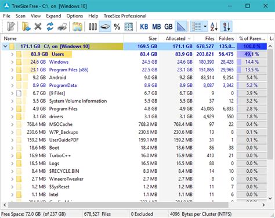The image size is (275, 218).
Task: Open the File menu
Action: coord(6,16)
